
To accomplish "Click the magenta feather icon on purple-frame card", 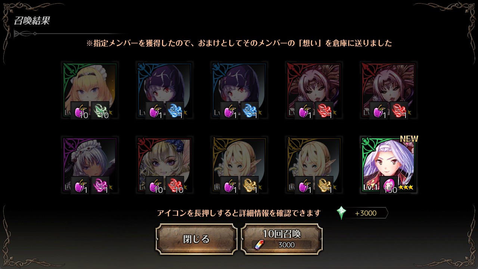I will click(x=100, y=185).
